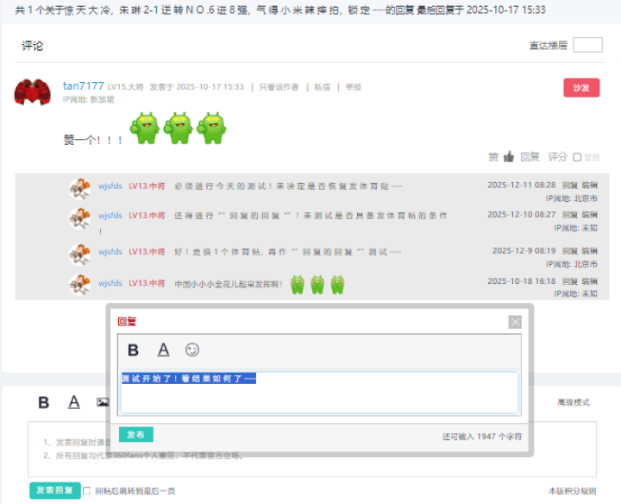Switch to 高级模式 editor mode
Viewport: 621px width, 504px height.
(x=573, y=402)
